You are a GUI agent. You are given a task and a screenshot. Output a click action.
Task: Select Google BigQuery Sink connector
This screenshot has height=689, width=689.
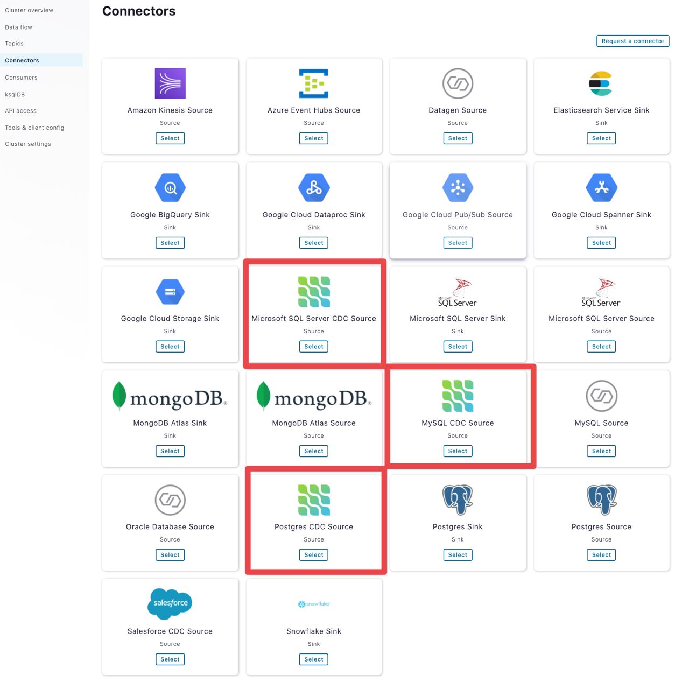pyautogui.click(x=170, y=243)
